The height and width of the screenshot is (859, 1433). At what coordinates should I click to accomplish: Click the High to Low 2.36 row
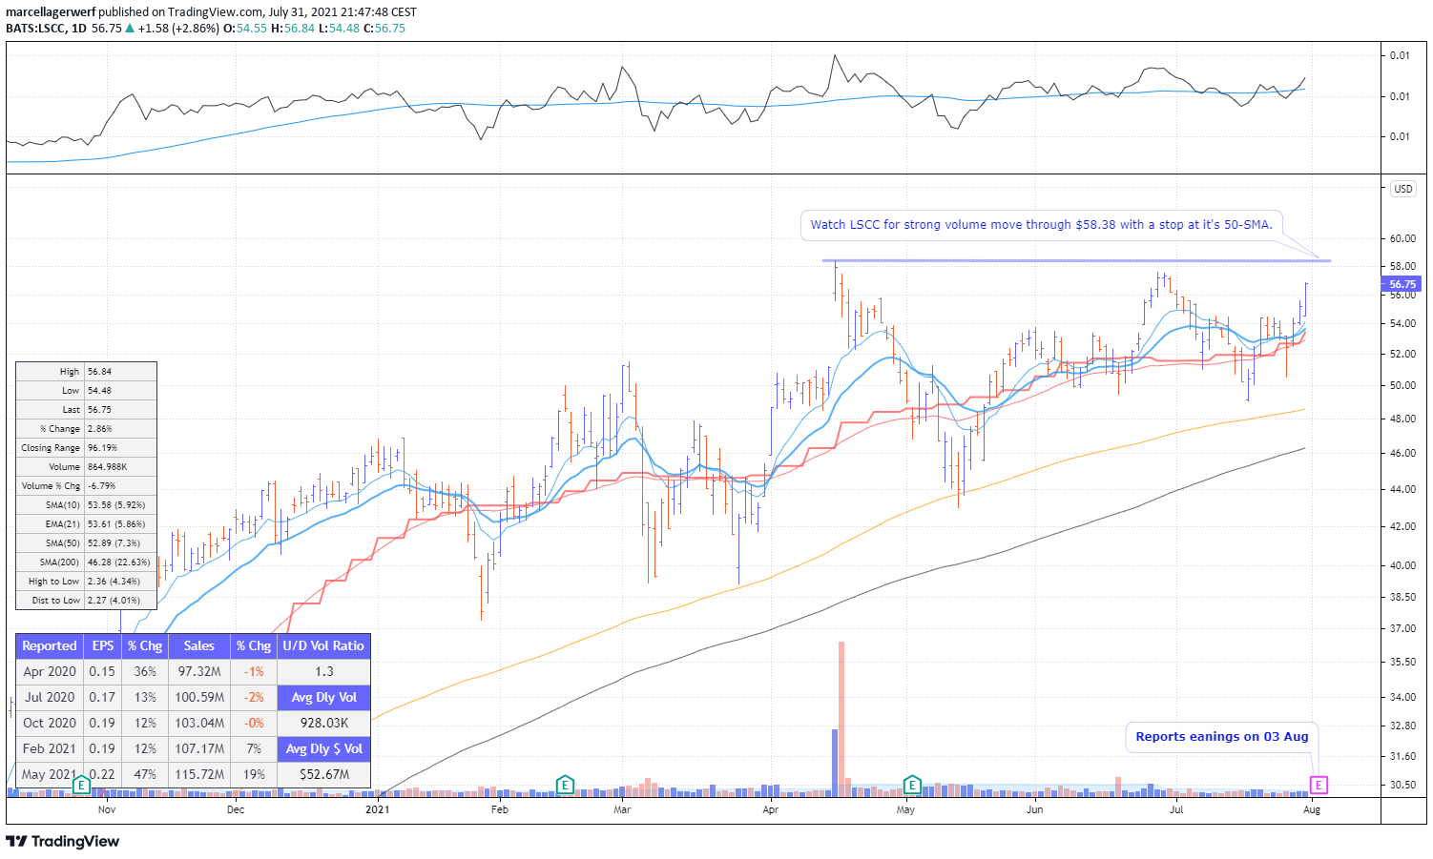tap(86, 582)
